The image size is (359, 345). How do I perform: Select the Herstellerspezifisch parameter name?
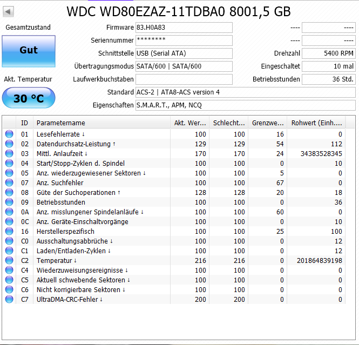(x=65, y=232)
